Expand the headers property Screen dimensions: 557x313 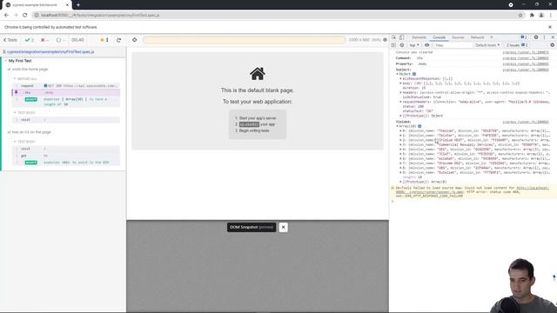click(400, 93)
